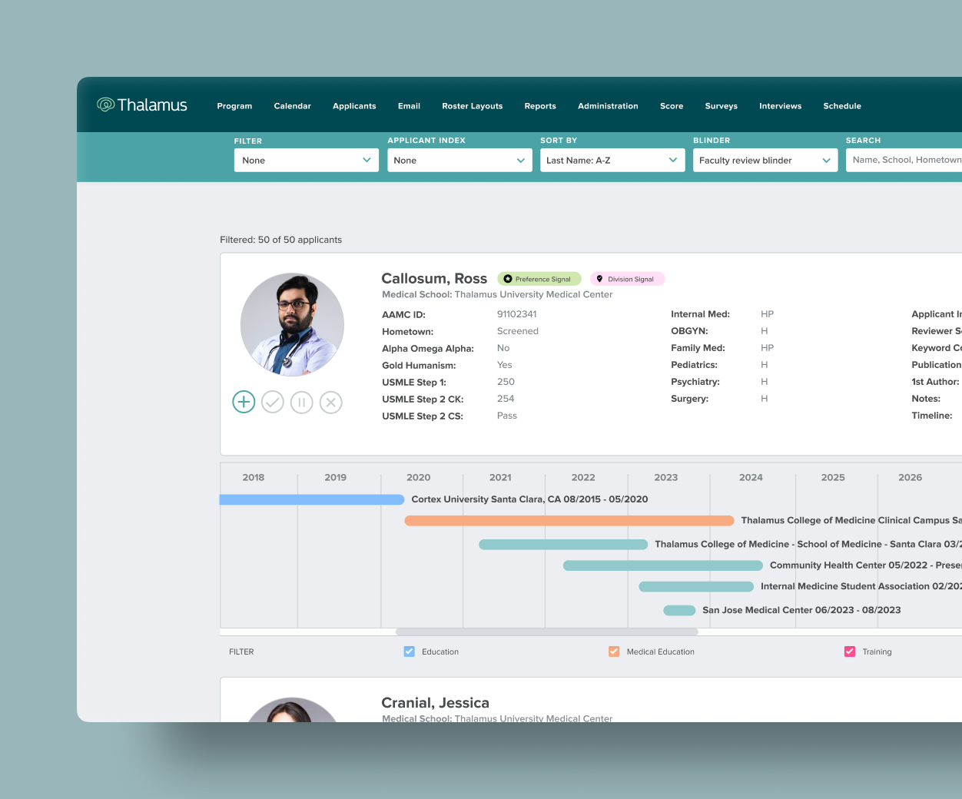Go to the Interviews section
The height and width of the screenshot is (799, 962).
coord(780,106)
